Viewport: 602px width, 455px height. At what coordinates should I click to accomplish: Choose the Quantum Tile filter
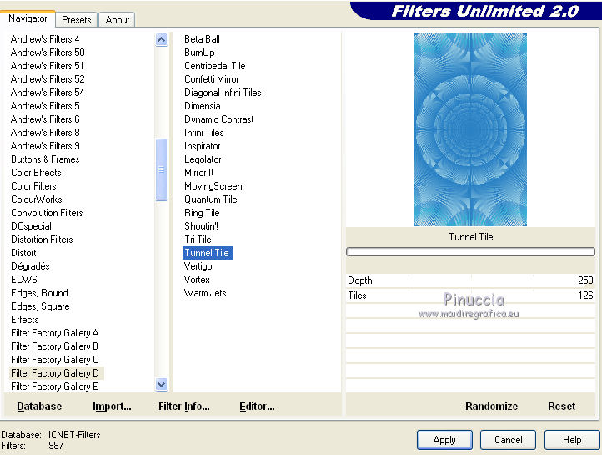click(x=211, y=200)
